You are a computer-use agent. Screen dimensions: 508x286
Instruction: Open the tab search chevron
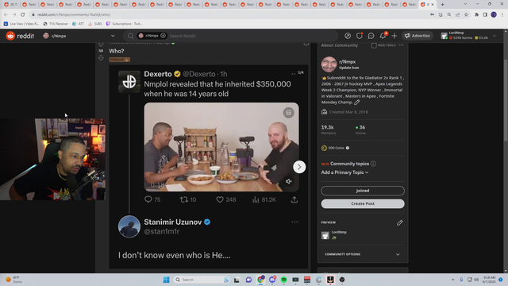pos(465,4)
